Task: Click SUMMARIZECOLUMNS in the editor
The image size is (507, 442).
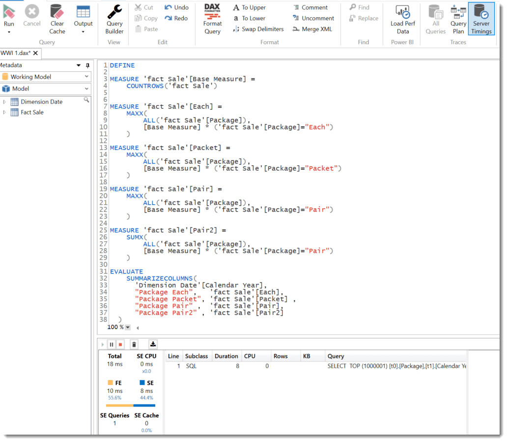Action: (159, 278)
